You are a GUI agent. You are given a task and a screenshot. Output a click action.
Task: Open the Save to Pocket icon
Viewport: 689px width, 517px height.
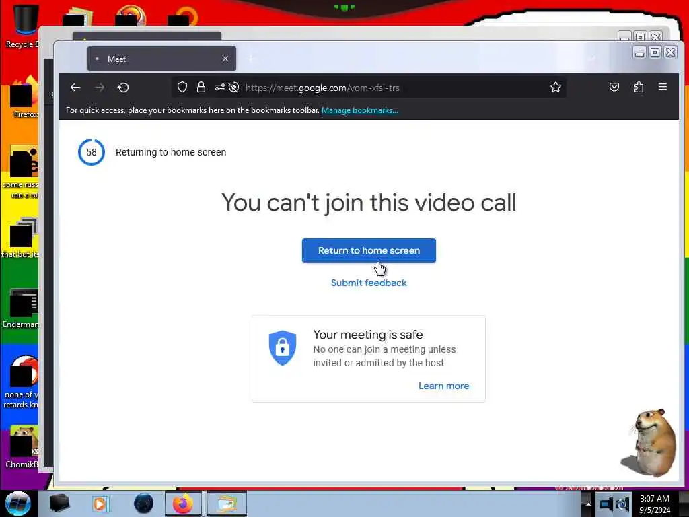pyautogui.click(x=614, y=87)
